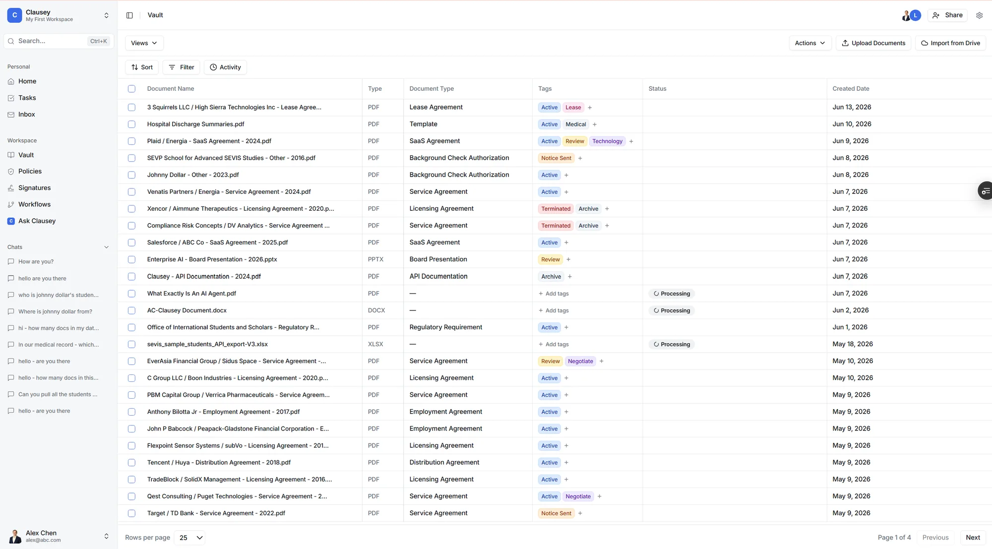992x549 pixels.
Task: Click the Clausey workspace logo
Action: point(14,15)
